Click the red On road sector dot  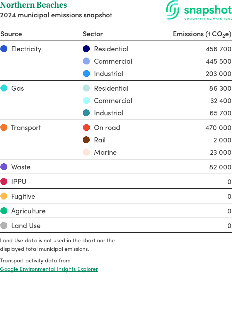[x=86, y=128]
